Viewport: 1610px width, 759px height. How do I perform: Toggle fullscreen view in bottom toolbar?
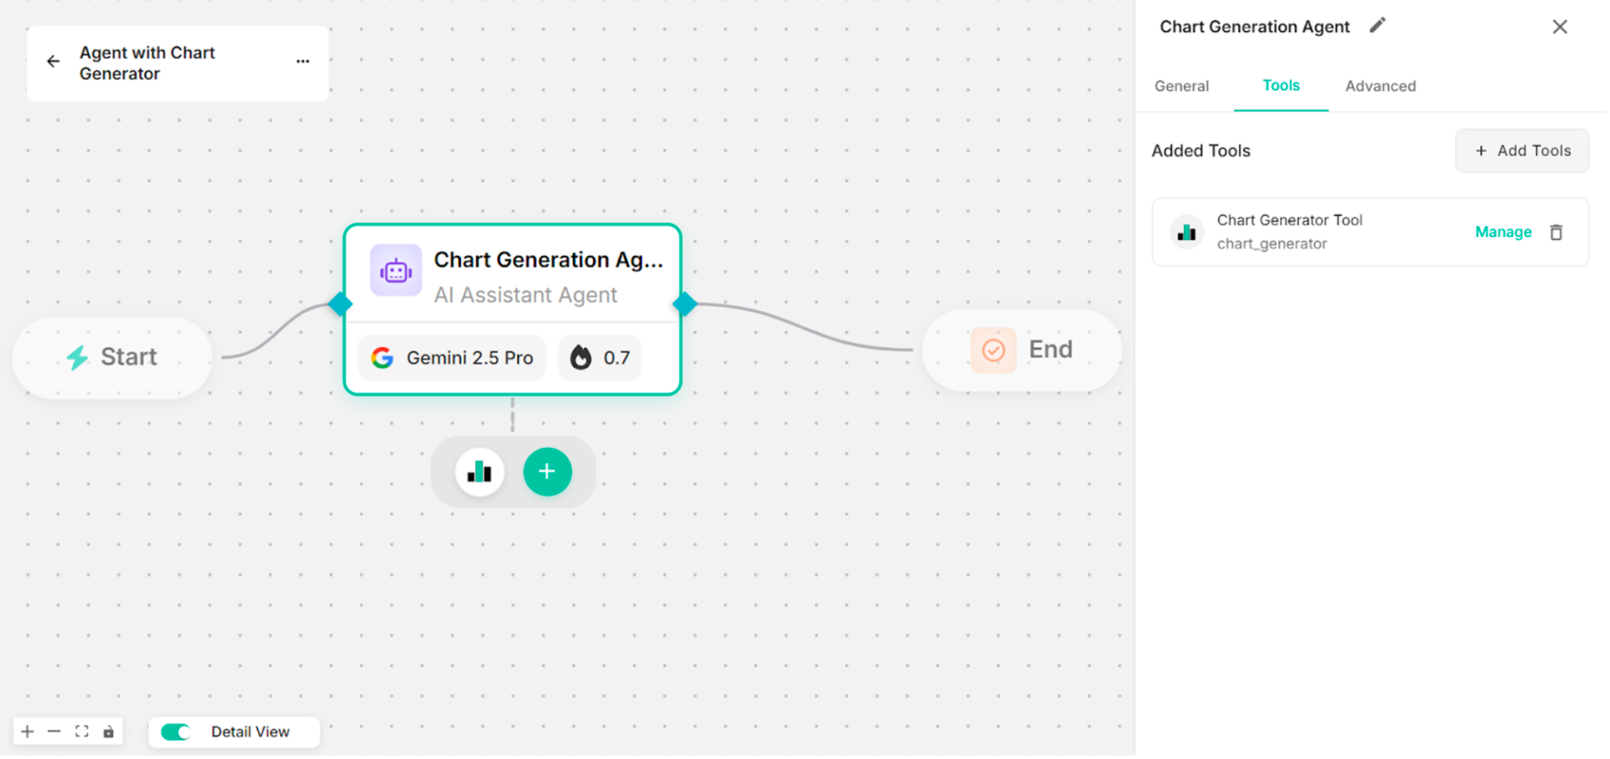tap(81, 731)
